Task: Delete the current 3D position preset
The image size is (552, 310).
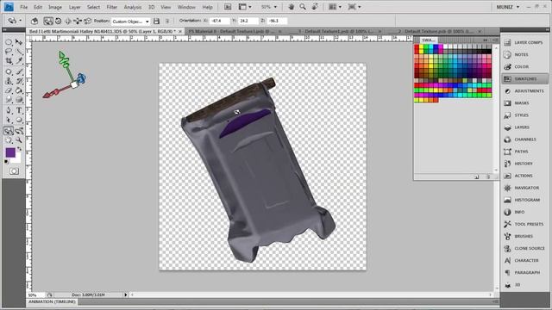Action: [x=167, y=21]
